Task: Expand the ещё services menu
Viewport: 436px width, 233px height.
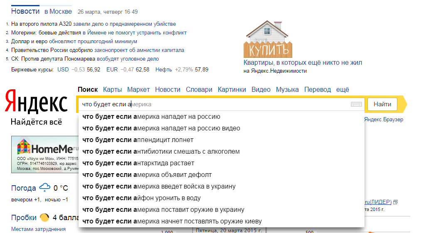Action: [x=342, y=89]
